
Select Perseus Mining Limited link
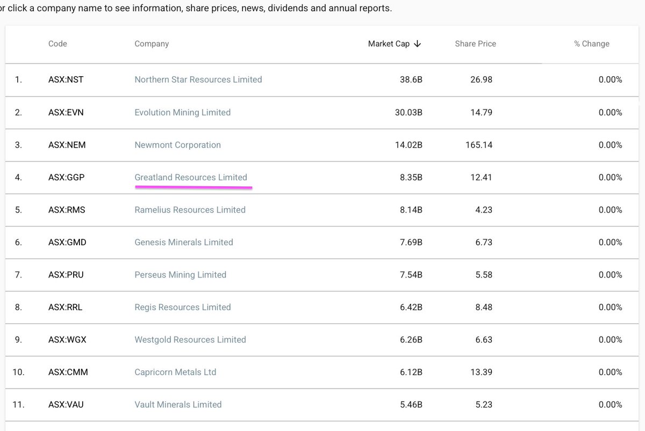180,275
